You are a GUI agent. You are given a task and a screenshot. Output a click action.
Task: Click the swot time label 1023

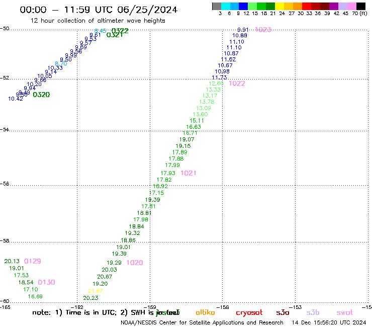click(x=263, y=30)
